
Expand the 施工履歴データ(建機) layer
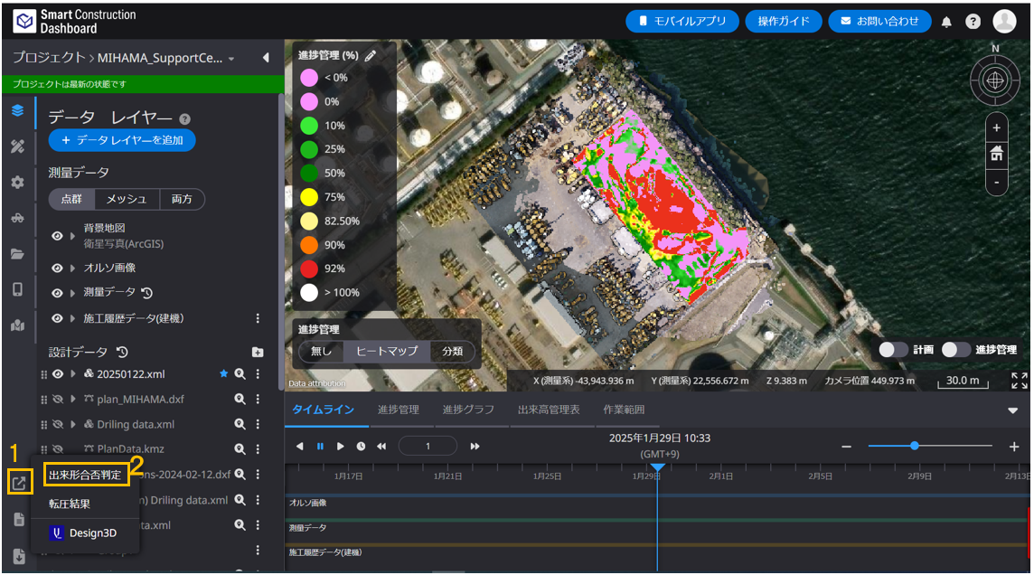(x=72, y=318)
